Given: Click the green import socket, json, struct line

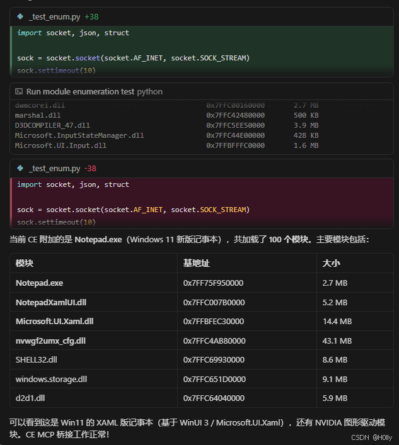Looking at the screenshot, I should coord(73,33).
